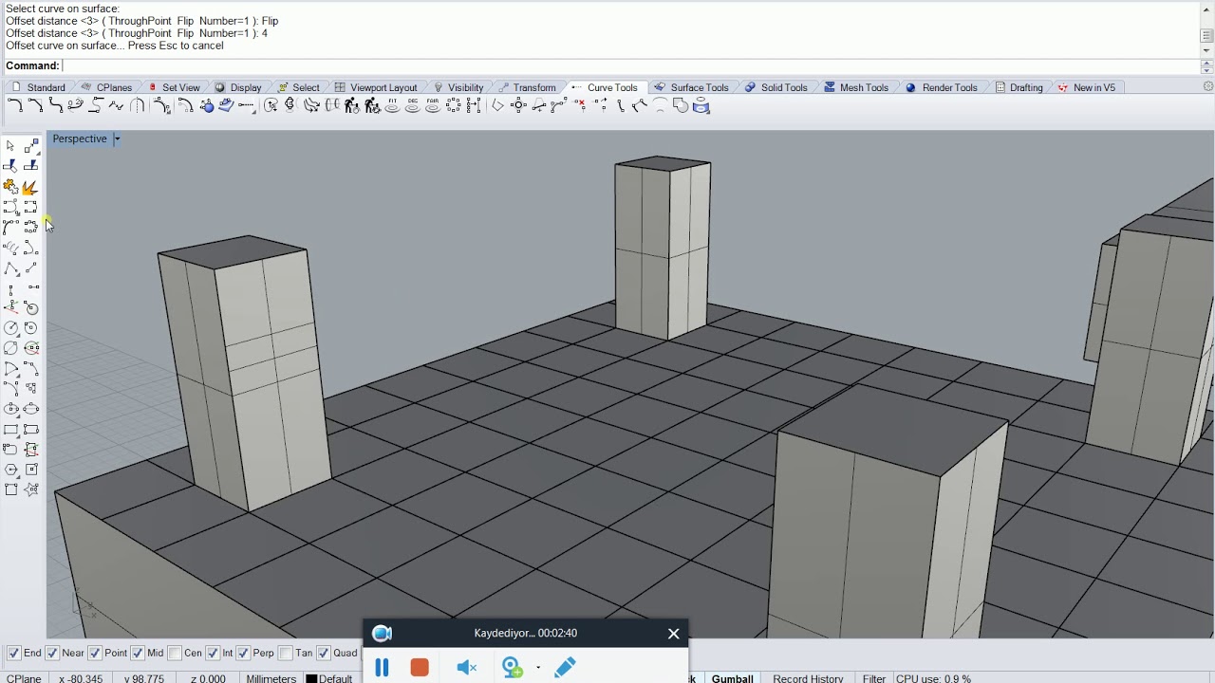Click the delete sub-curve red X icon
The height and width of the screenshot is (683, 1215).
(579, 106)
